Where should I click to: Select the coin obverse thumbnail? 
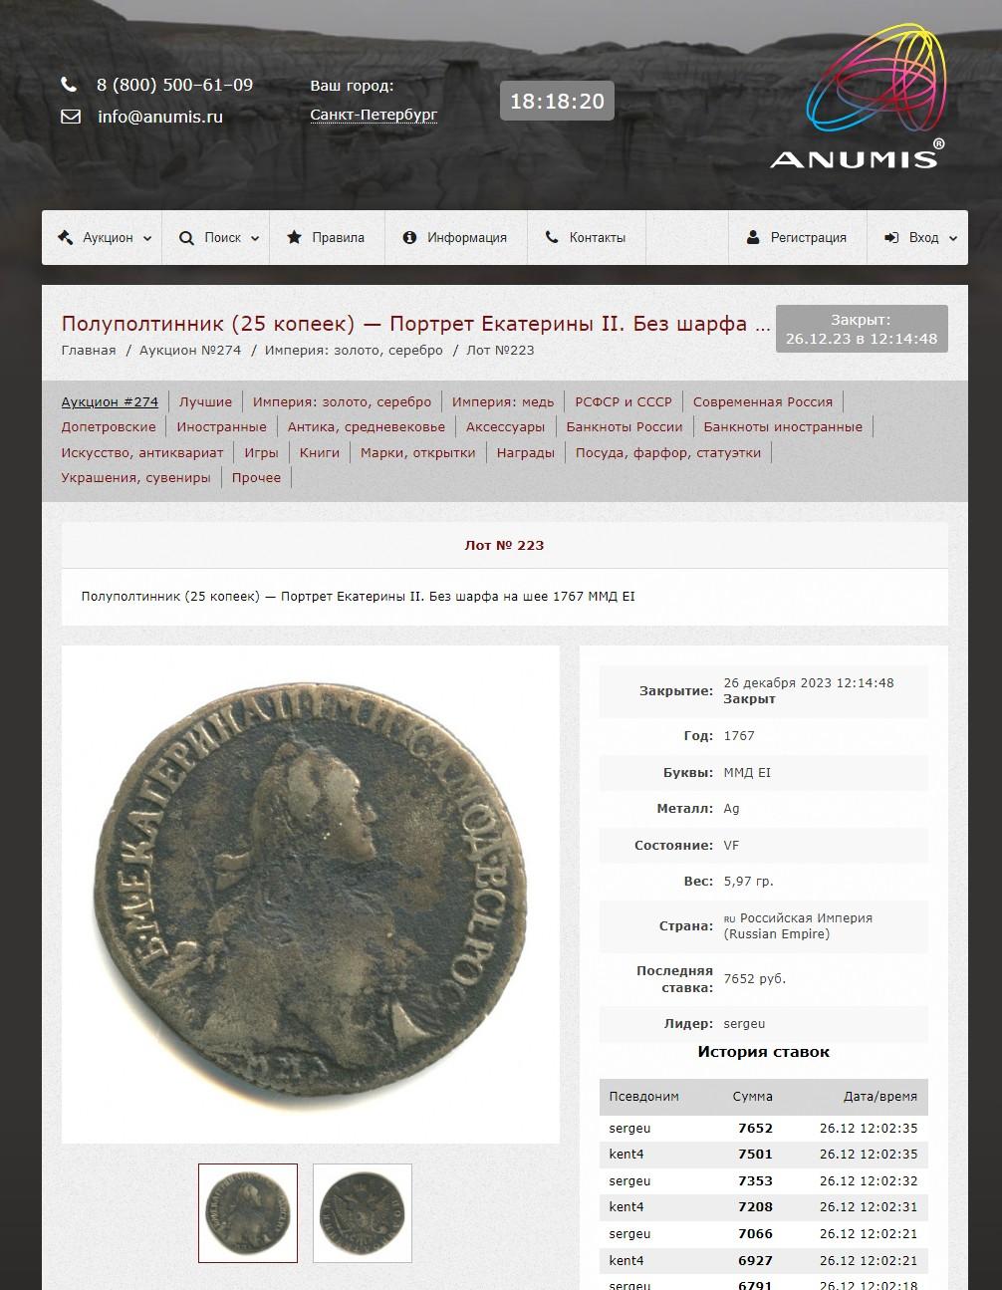point(248,1213)
